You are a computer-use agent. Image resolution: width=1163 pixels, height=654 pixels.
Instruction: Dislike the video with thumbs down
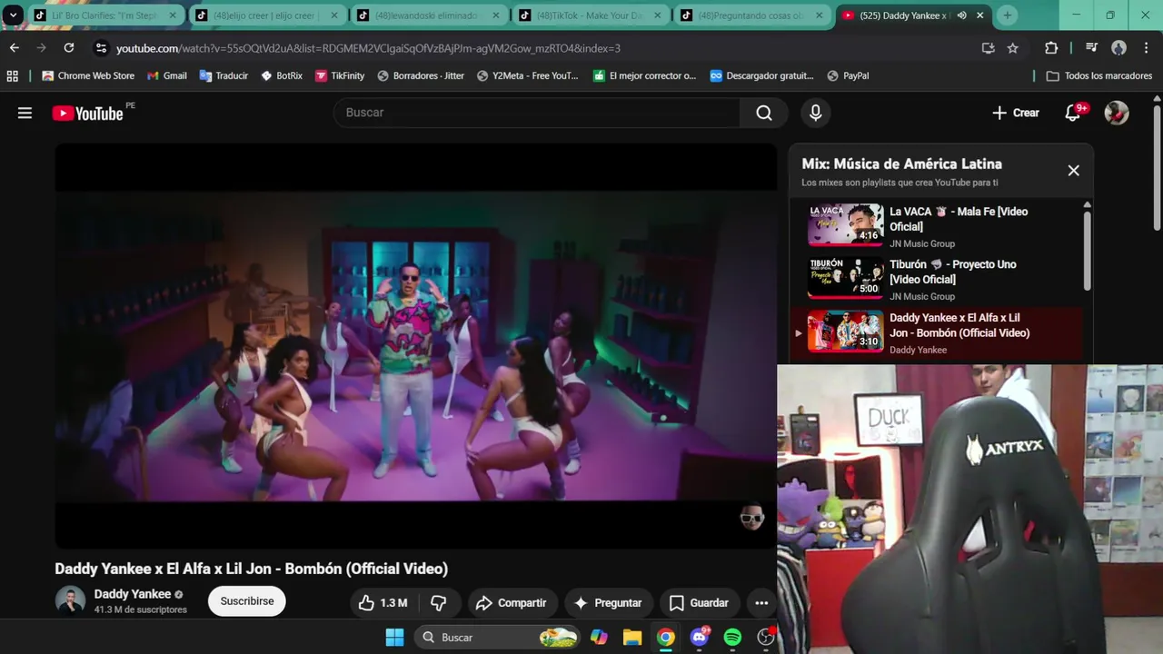[x=439, y=602]
